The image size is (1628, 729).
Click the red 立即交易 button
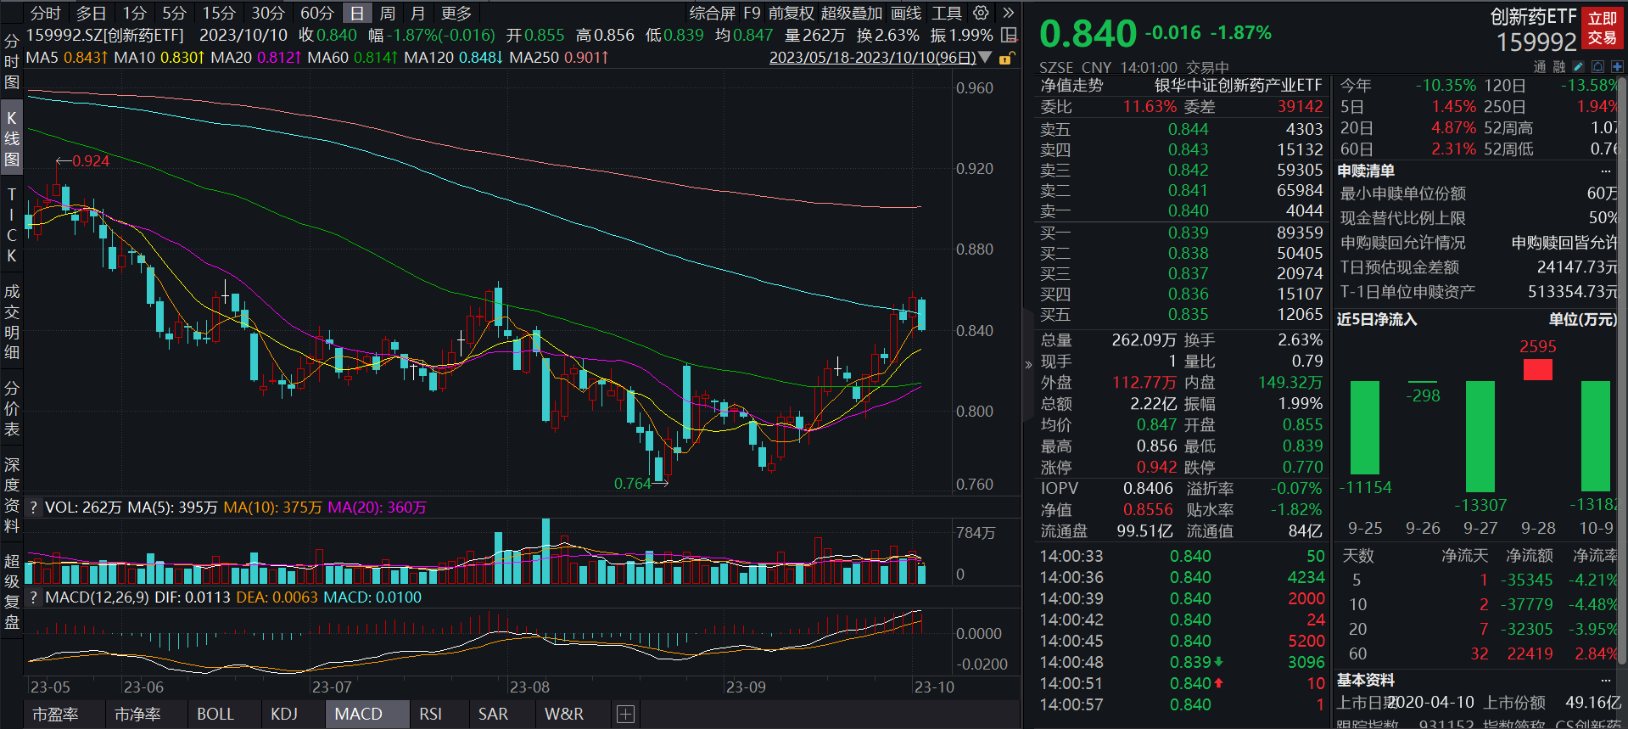pyautogui.click(x=1602, y=27)
